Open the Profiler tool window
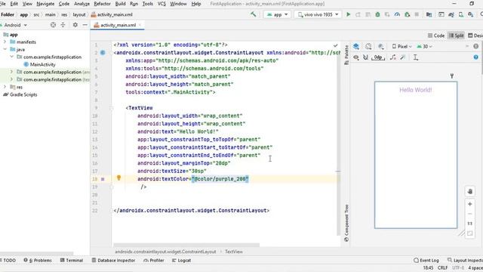Image resolution: width=483 pixels, height=272 pixels. tap(154, 260)
